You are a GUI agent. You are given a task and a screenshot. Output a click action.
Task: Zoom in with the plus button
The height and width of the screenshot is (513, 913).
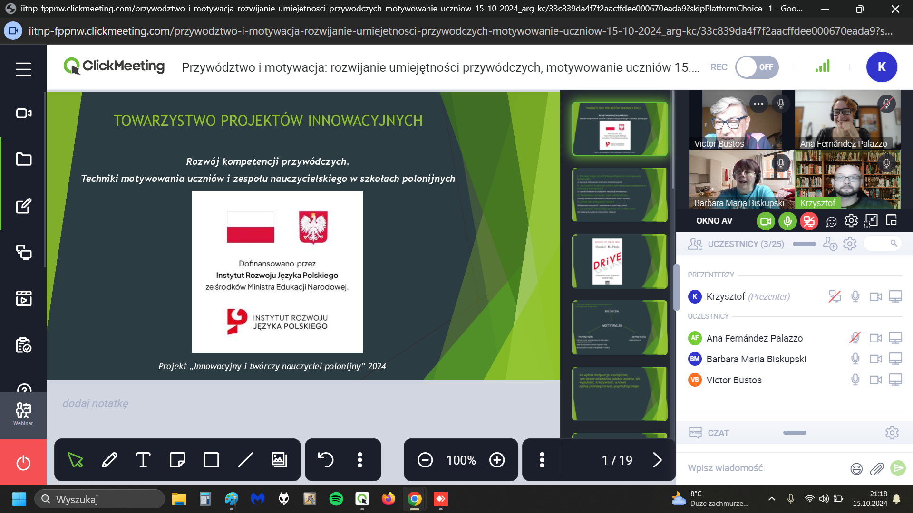tap(497, 460)
